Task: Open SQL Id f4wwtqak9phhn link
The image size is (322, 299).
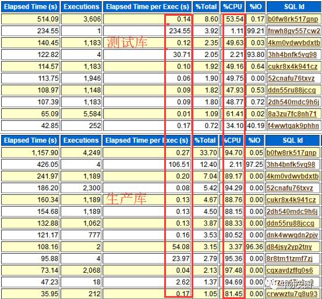Action: coord(293,126)
